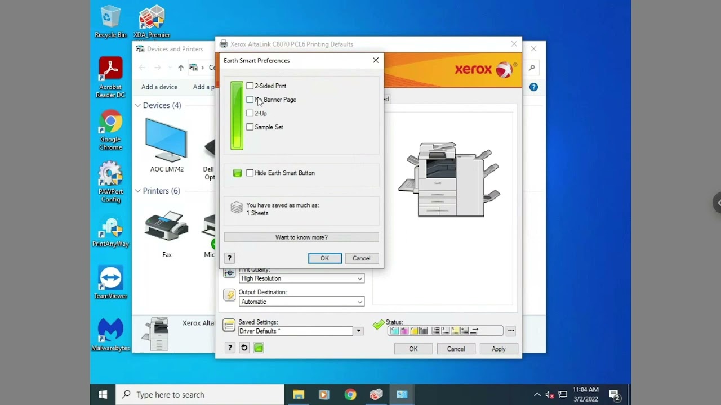Click the green Earth Smart button in Printing Defaults
This screenshot has width=721, height=405.
(259, 348)
